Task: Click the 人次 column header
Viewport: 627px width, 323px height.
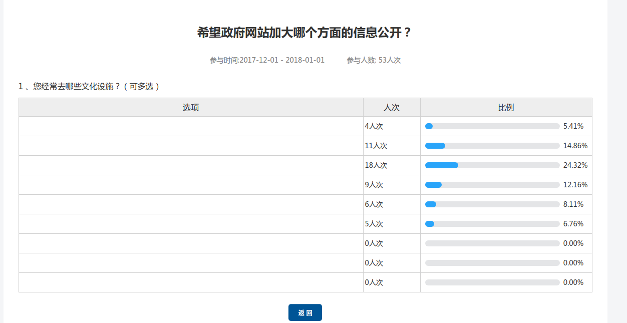Action: pyautogui.click(x=392, y=107)
